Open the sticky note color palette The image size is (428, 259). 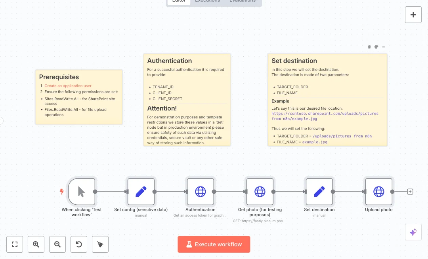tap(376, 47)
